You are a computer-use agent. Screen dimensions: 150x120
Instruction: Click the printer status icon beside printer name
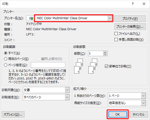point(31,18)
